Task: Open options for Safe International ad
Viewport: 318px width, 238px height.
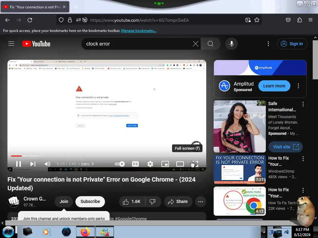Action: 303,104
